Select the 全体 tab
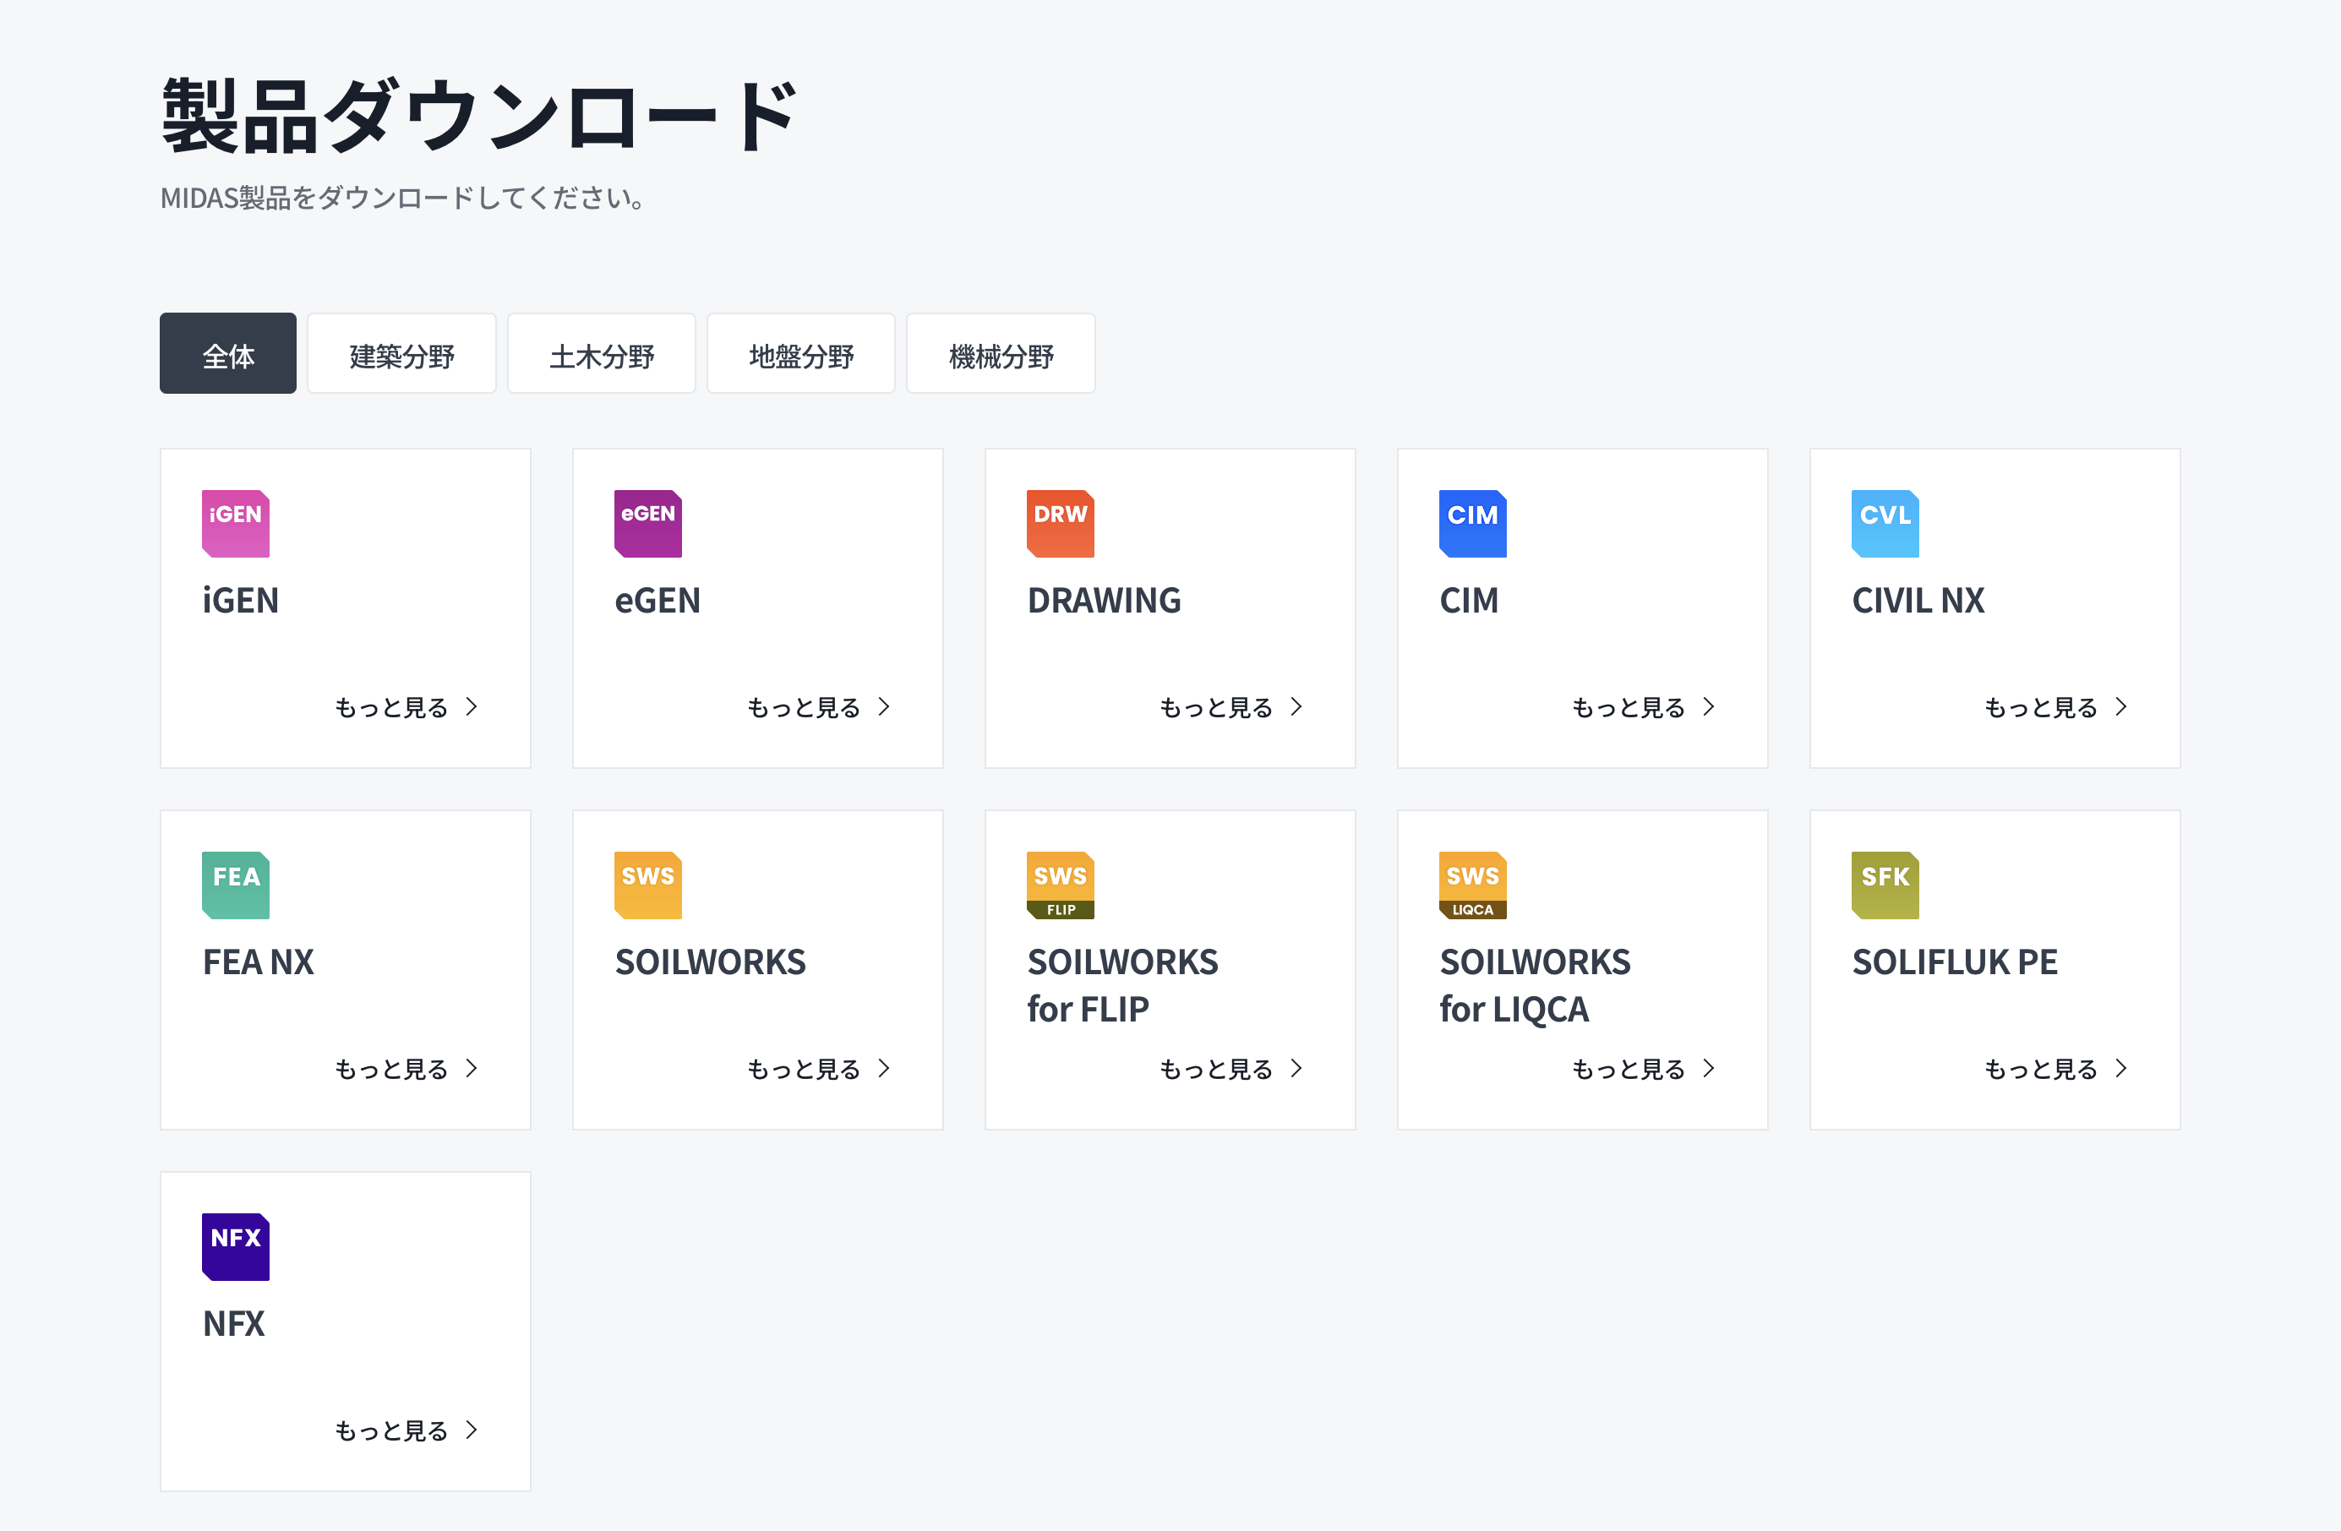 click(228, 354)
